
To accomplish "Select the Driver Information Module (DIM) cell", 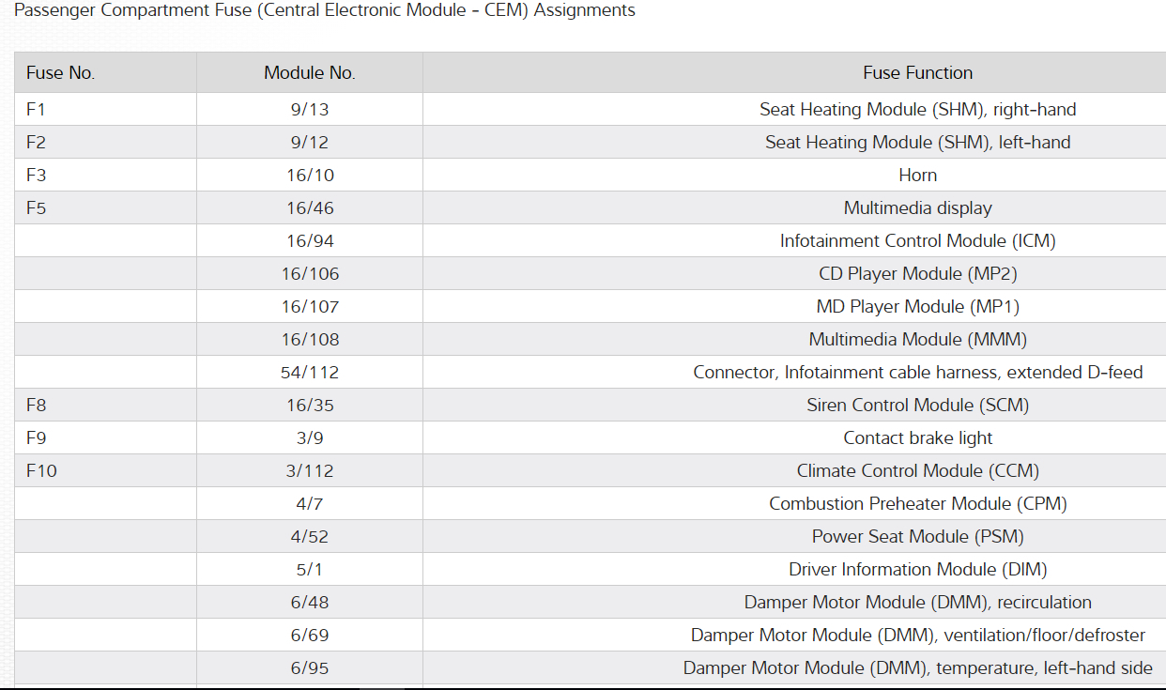I will [917, 570].
